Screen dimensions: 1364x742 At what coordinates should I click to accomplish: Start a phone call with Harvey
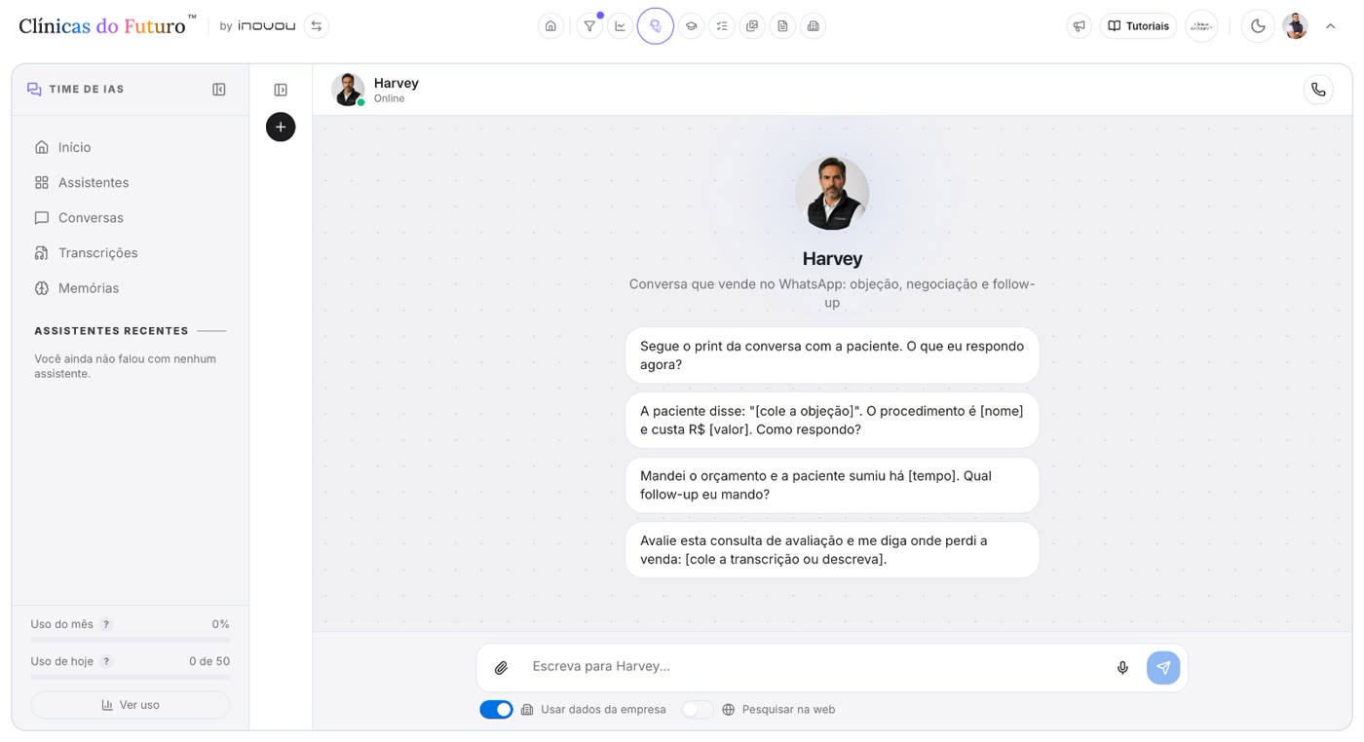click(1318, 90)
